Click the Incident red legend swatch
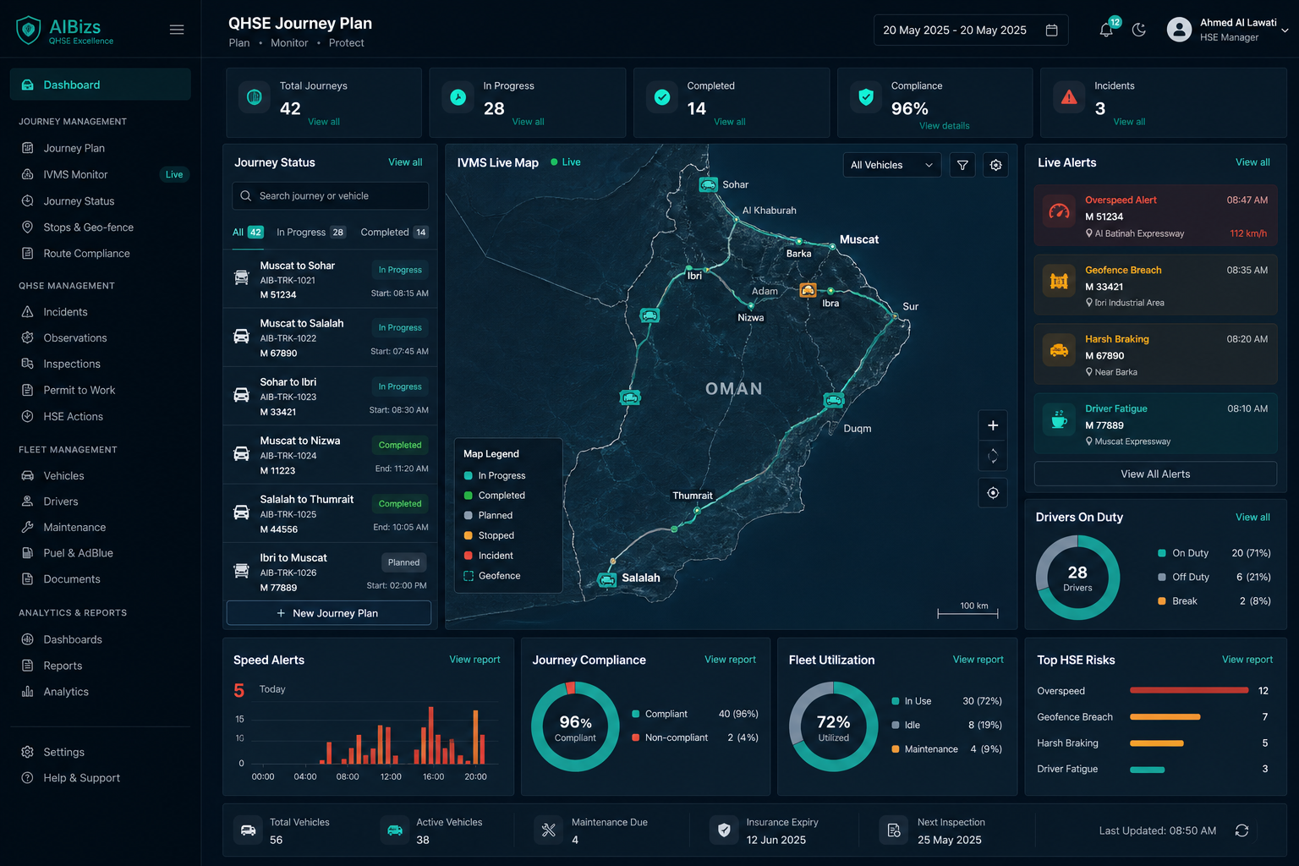 pyautogui.click(x=469, y=556)
